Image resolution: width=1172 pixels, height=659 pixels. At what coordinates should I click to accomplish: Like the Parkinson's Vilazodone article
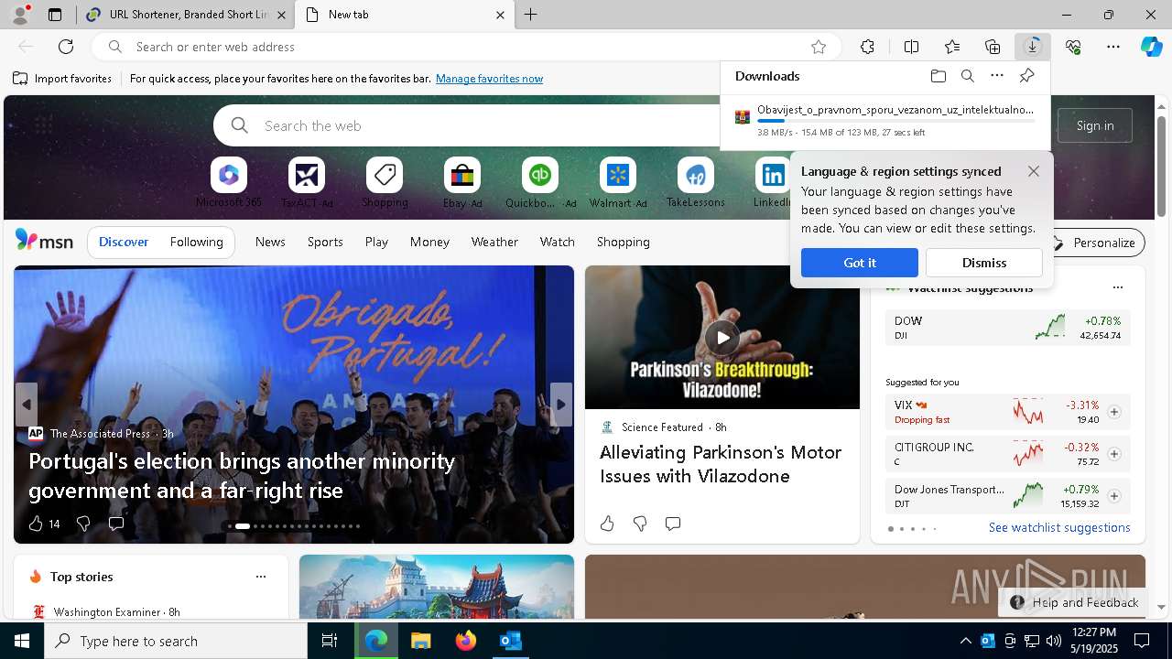[x=607, y=524]
